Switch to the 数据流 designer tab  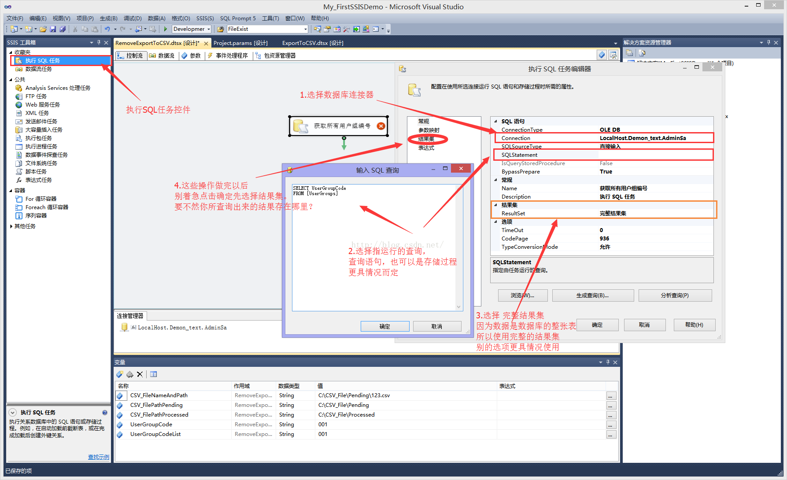click(x=162, y=55)
